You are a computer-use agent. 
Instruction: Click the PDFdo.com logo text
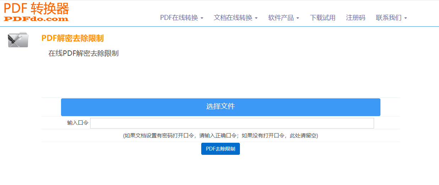click(x=36, y=19)
